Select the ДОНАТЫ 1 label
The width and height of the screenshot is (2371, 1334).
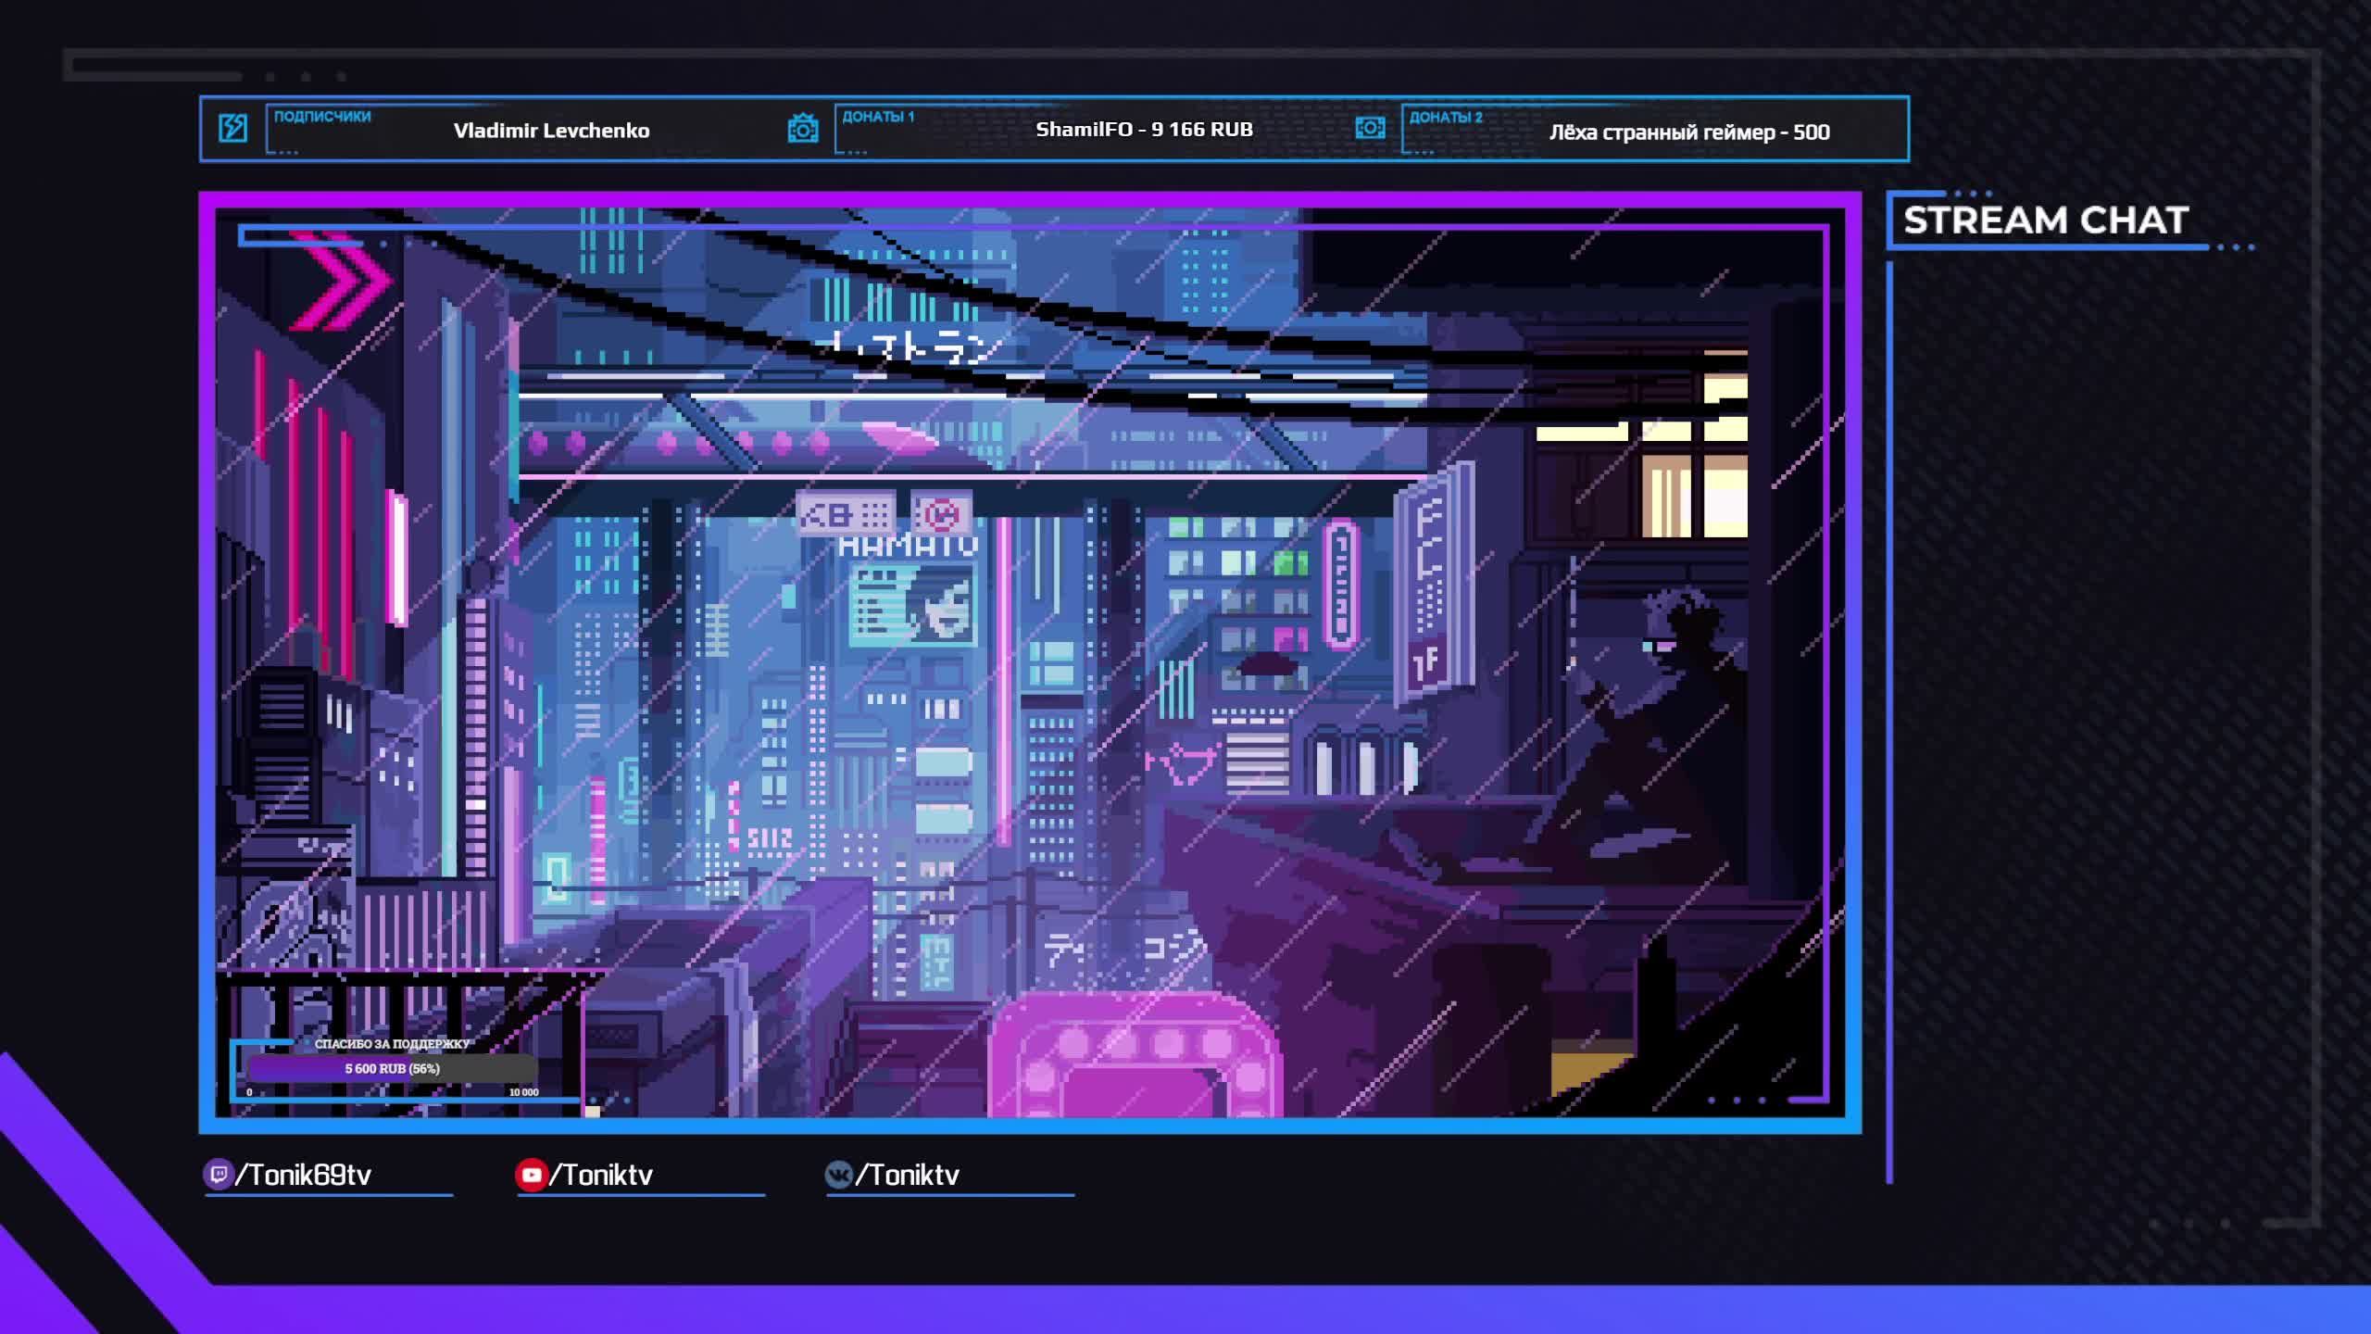877,117
